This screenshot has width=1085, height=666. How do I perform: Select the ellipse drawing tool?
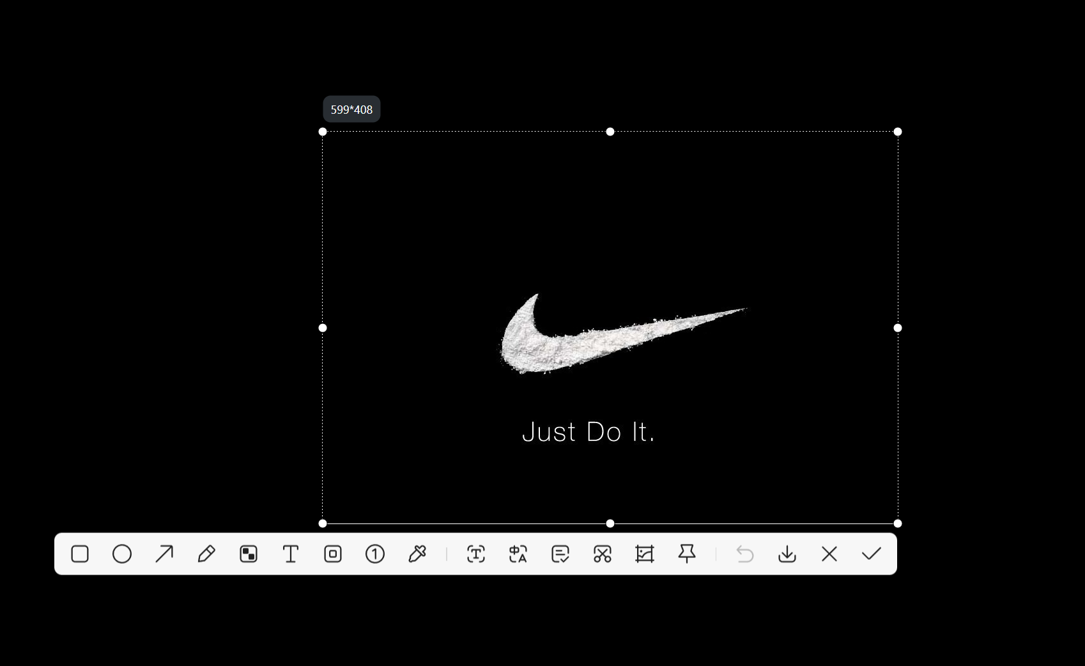coord(122,554)
